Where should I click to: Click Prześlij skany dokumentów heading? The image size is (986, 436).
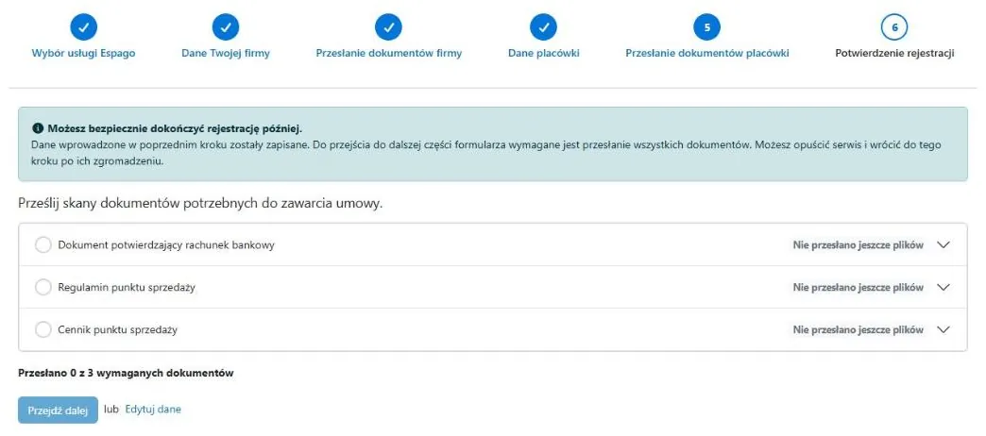(x=201, y=204)
